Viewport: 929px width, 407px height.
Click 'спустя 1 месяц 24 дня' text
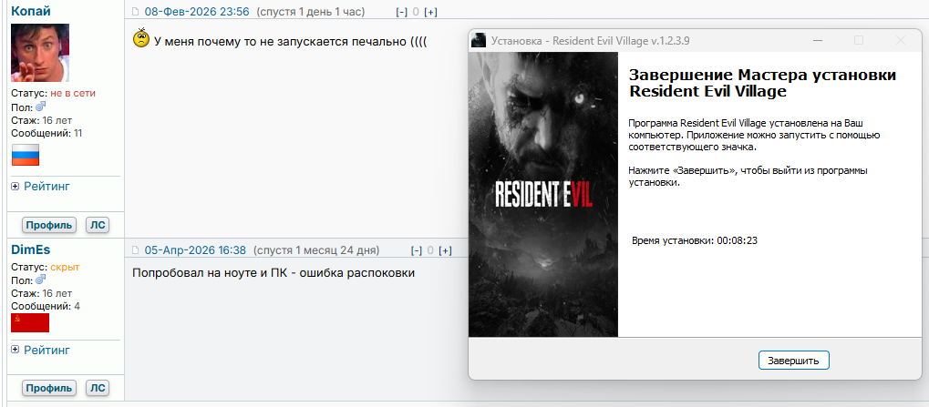316,250
